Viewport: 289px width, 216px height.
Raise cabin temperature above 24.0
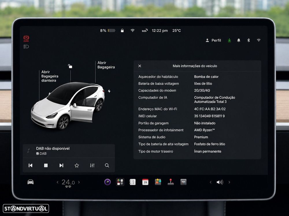pos(79,182)
